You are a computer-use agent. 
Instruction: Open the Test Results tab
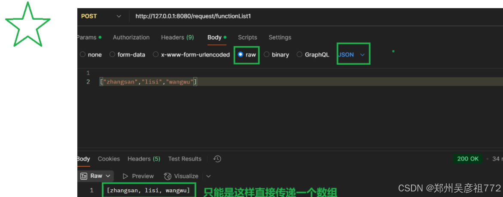(x=185, y=158)
